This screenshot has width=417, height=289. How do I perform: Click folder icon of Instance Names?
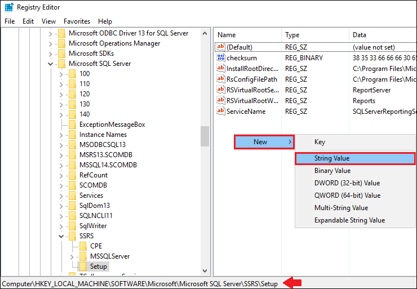tap(72, 135)
